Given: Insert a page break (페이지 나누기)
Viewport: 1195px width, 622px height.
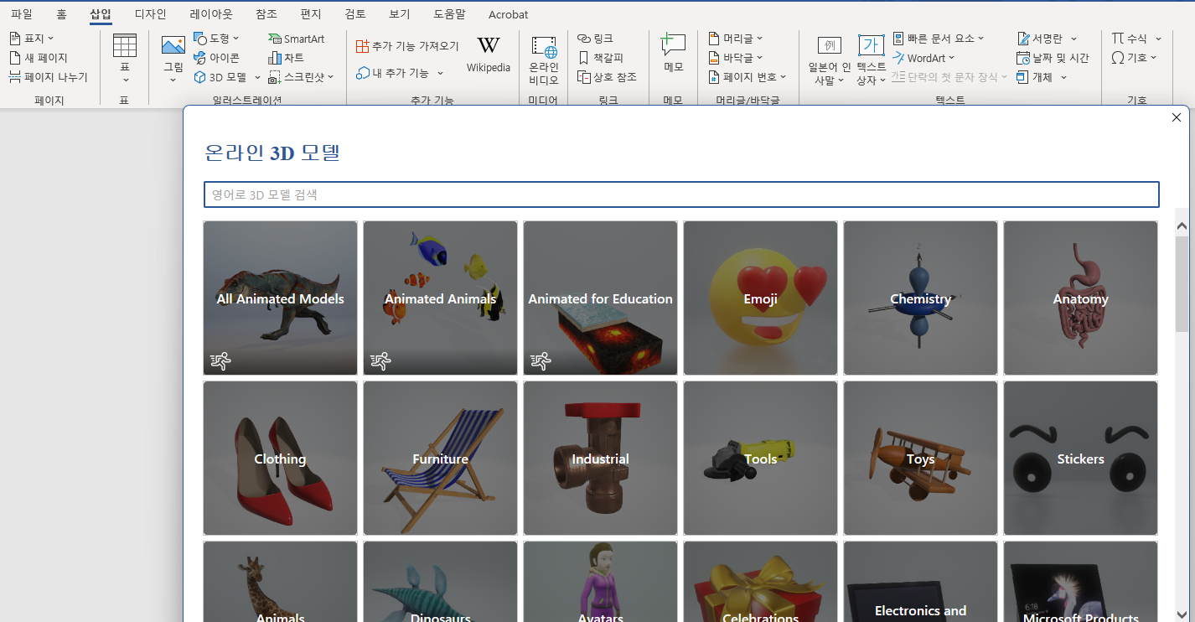Looking at the screenshot, I should pyautogui.click(x=49, y=77).
